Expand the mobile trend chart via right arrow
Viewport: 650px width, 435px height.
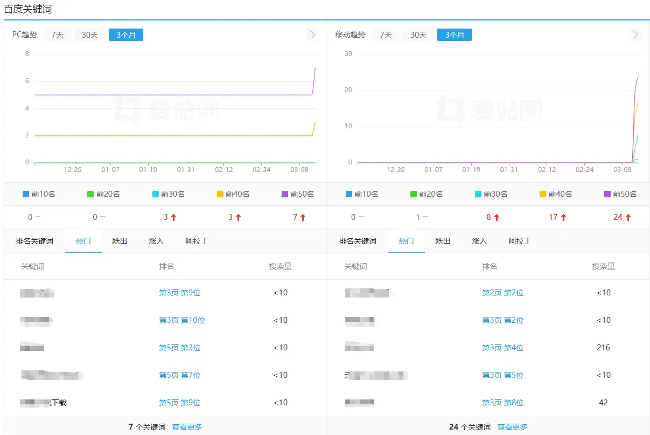635,34
